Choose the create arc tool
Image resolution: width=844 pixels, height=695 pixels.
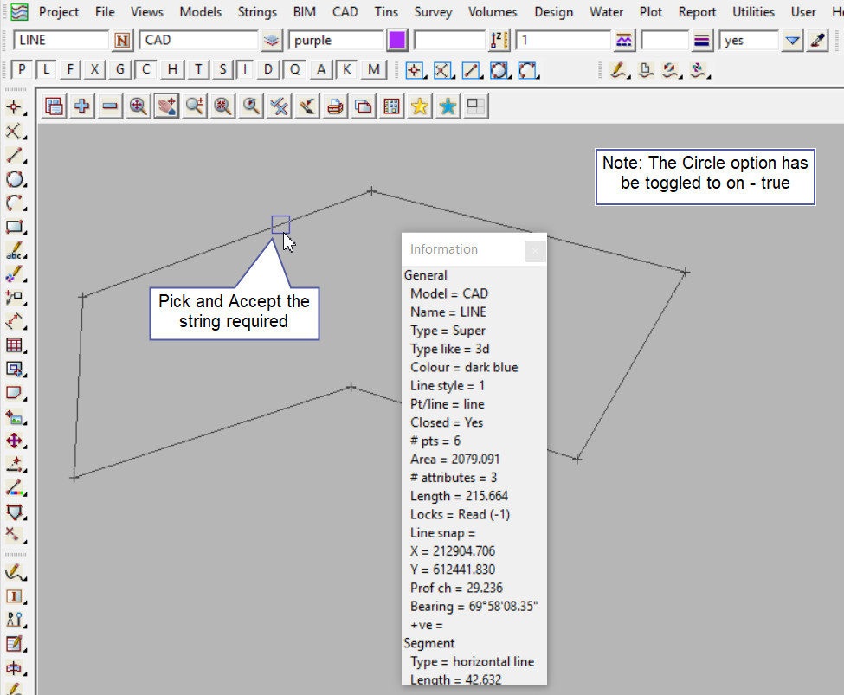[14, 203]
